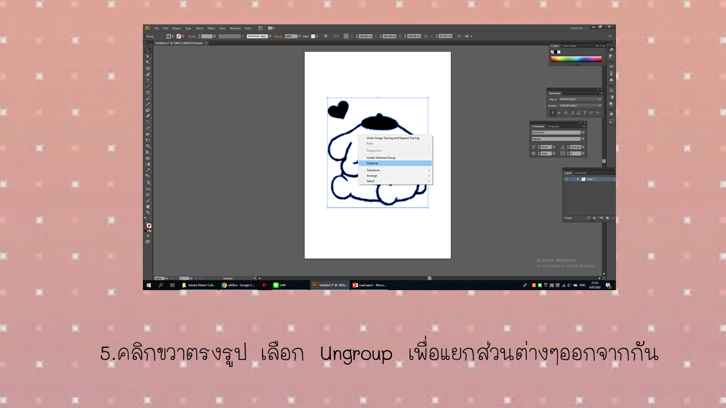Open the Essentials workspace dropdown

point(579,28)
